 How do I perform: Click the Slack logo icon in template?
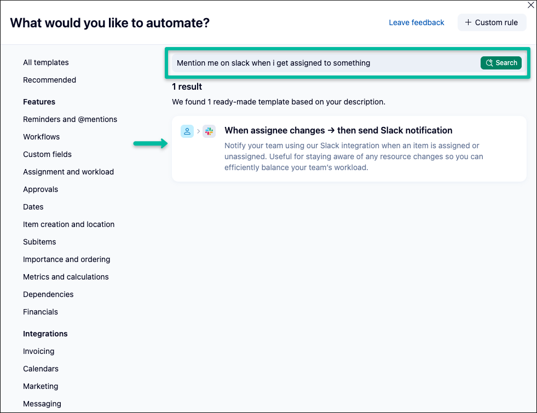click(x=209, y=131)
